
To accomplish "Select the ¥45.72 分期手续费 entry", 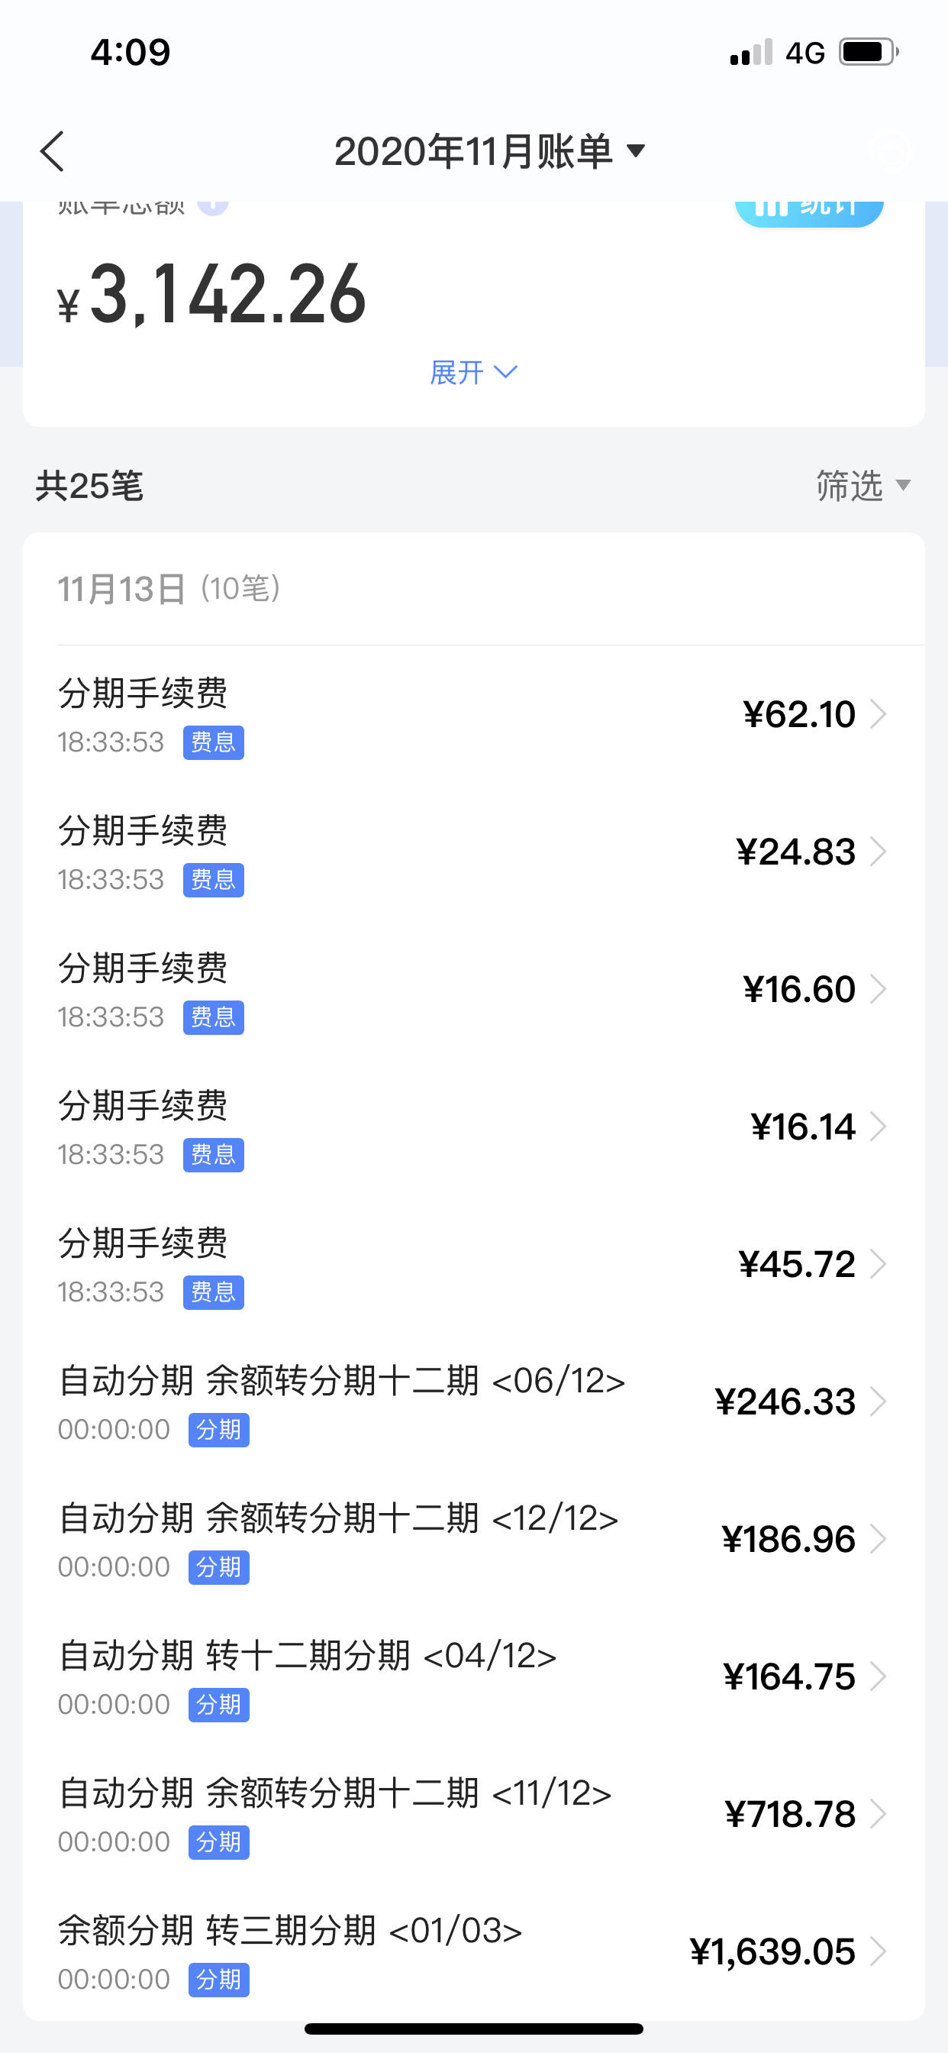I will click(x=474, y=1265).
